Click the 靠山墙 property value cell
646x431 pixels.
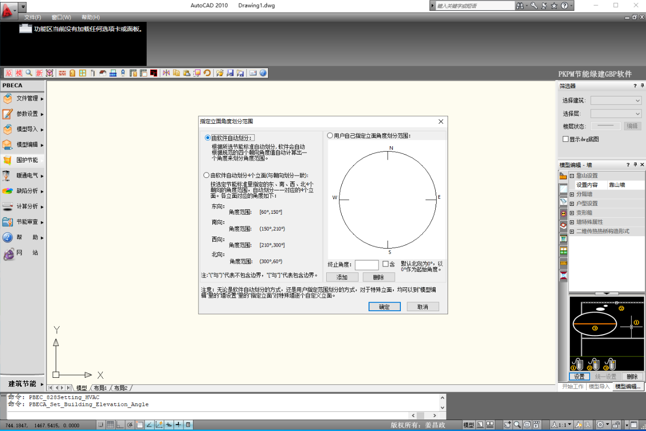click(x=626, y=185)
